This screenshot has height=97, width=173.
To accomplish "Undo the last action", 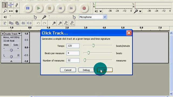I will (38, 23).
